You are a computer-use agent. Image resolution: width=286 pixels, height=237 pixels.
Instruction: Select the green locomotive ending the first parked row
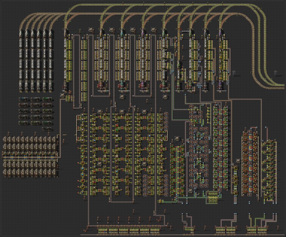[47, 99]
